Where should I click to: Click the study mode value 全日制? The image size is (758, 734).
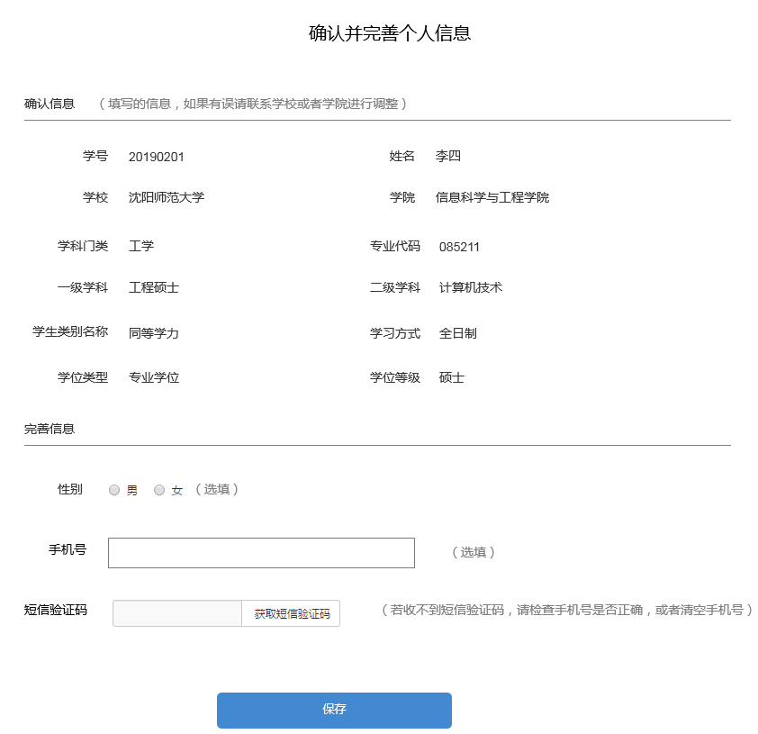[x=458, y=333]
